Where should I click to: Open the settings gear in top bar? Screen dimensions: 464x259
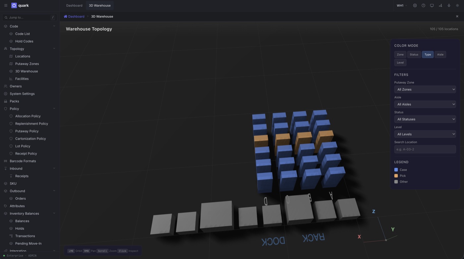click(415, 5)
